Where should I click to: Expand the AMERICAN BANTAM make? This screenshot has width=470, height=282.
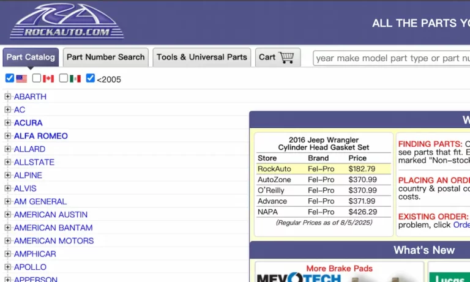[8, 228]
